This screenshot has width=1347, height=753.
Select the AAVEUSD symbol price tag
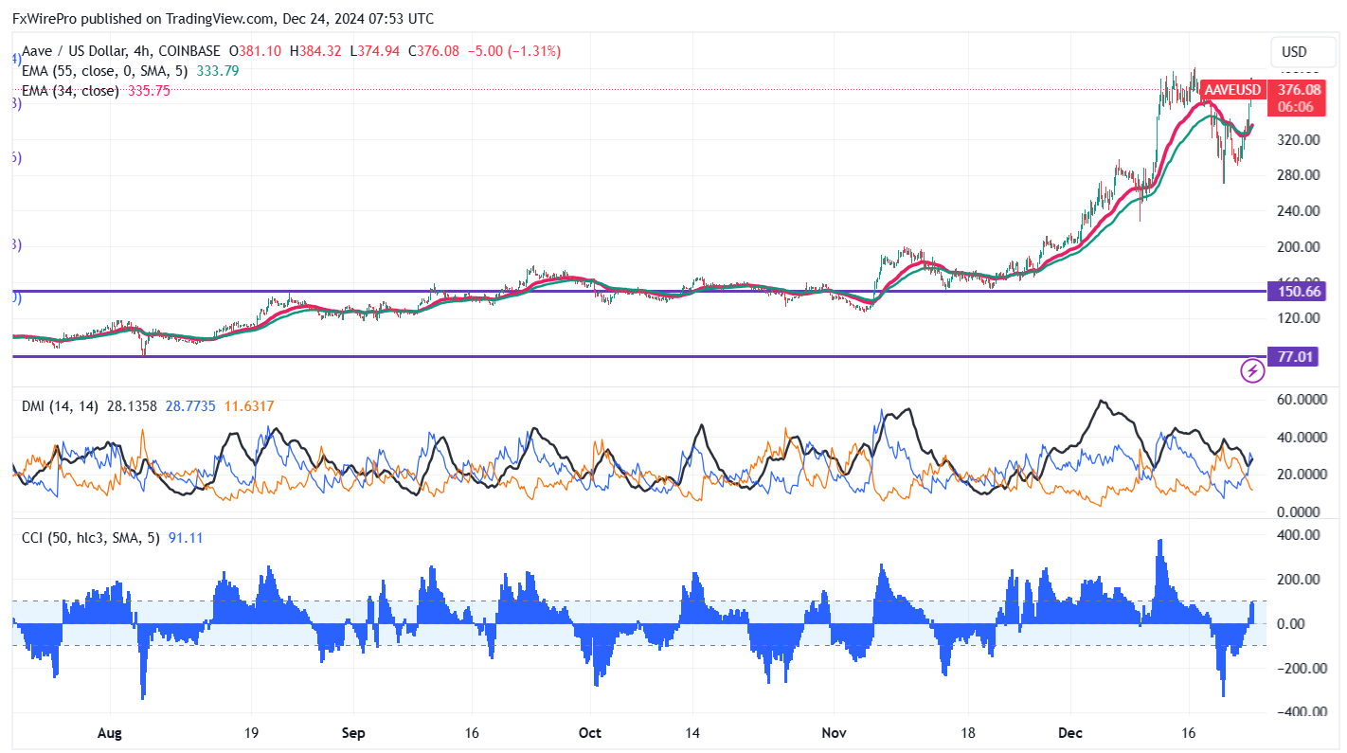coord(1233,90)
